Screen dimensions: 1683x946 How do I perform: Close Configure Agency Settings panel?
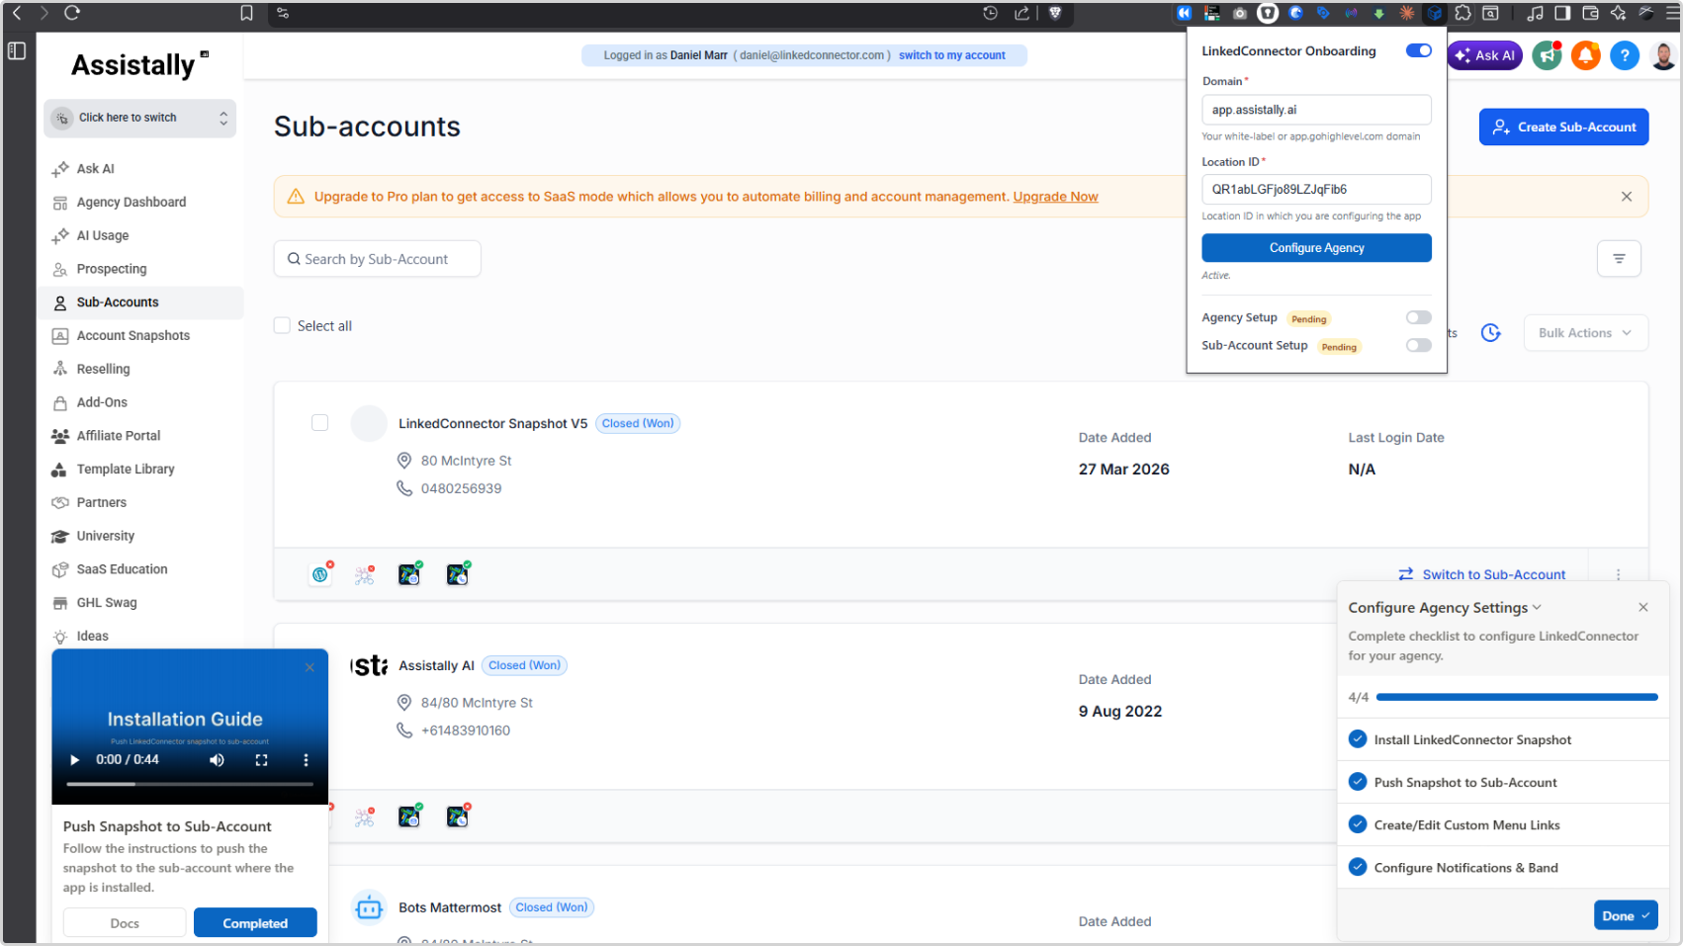tap(1643, 607)
